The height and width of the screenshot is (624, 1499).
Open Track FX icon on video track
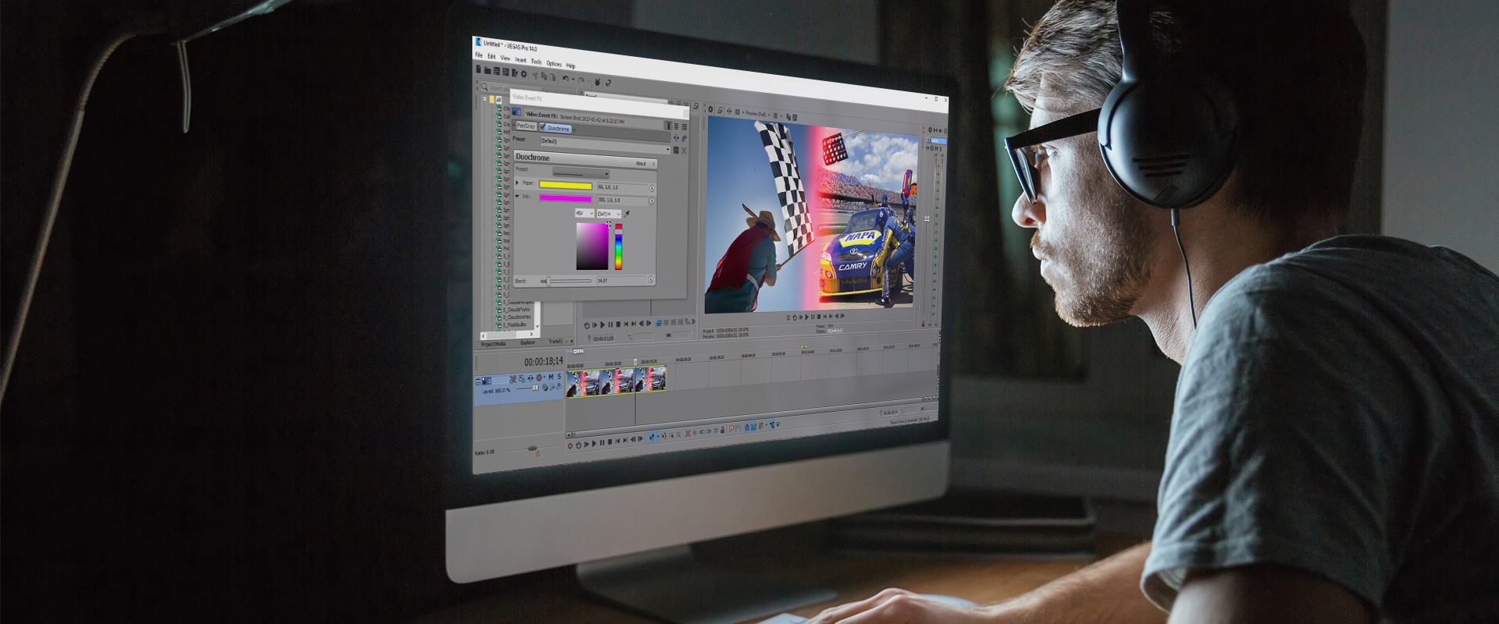coord(530,378)
